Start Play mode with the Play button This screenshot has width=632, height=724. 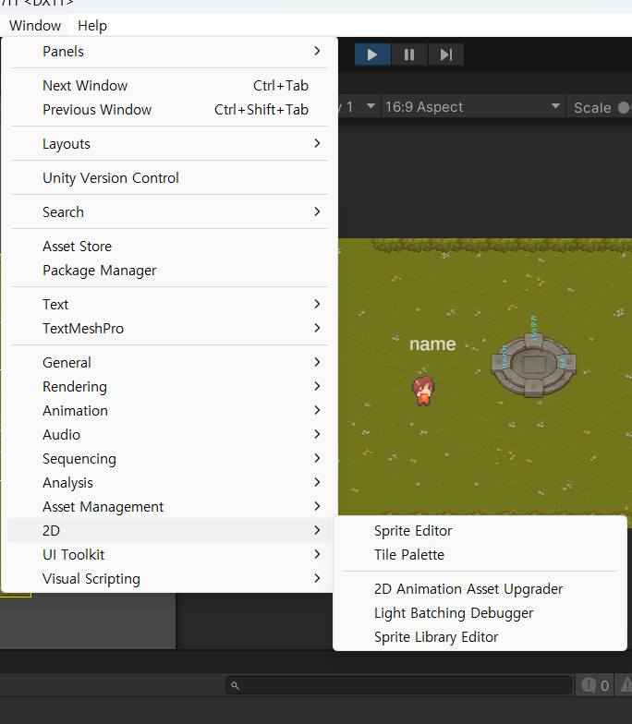(372, 54)
